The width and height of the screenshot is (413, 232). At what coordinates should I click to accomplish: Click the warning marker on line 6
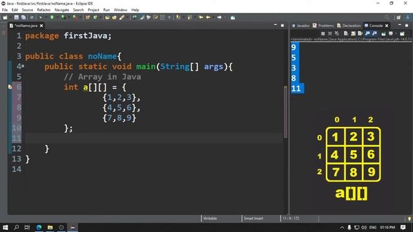pos(10,87)
